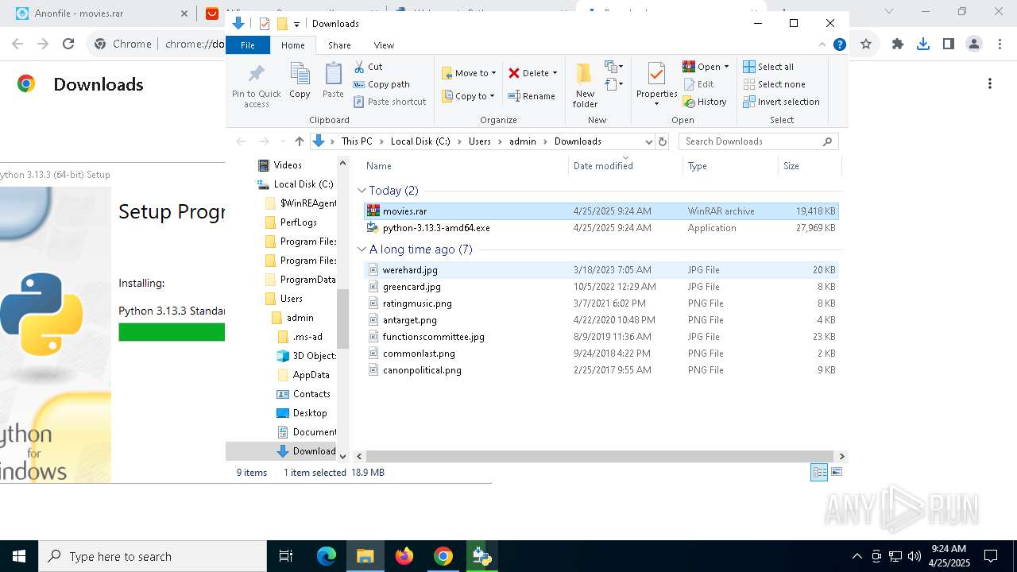Viewport: 1017px width, 572px height.
Task: Click Windows search box on taskbar
Action: coord(153,556)
